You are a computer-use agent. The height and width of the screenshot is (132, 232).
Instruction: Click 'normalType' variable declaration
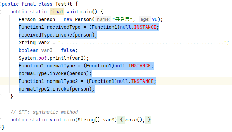coord(61,66)
